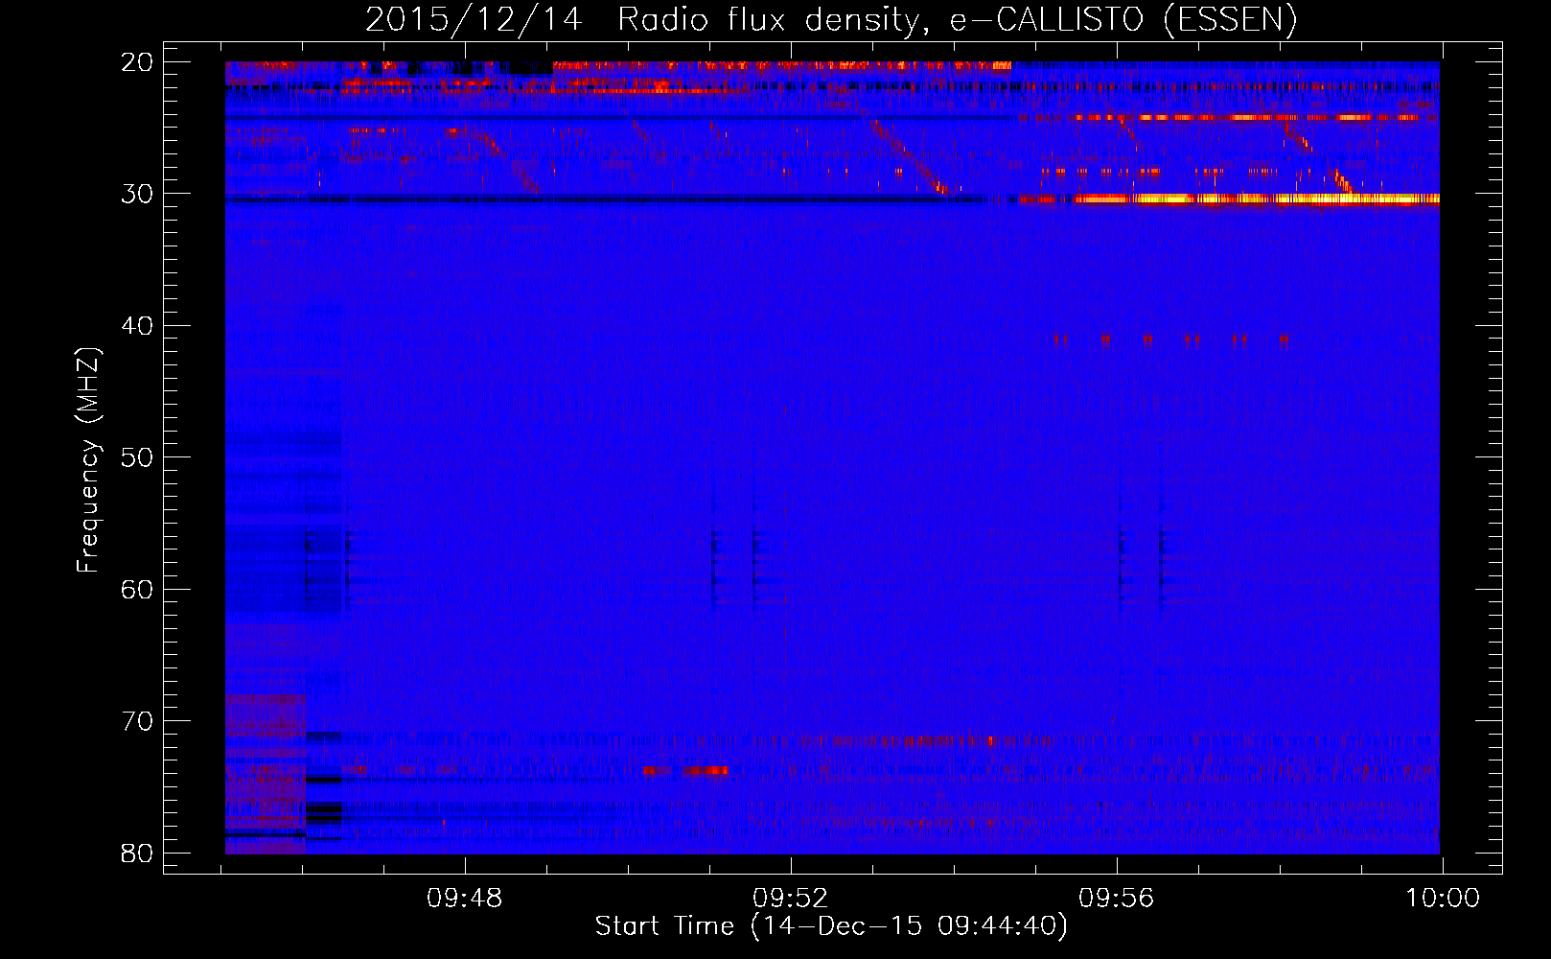
Task: Click the 30 MHz frequency tick label
Action: (x=138, y=194)
